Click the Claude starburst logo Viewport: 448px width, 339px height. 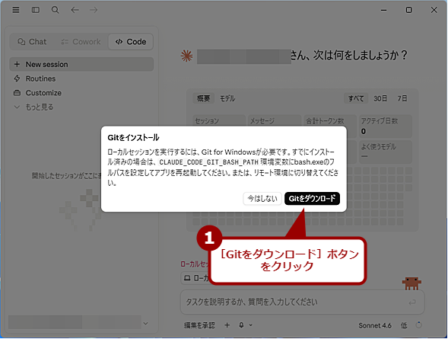tap(186, 56)
